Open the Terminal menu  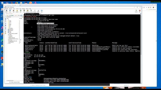7,9
